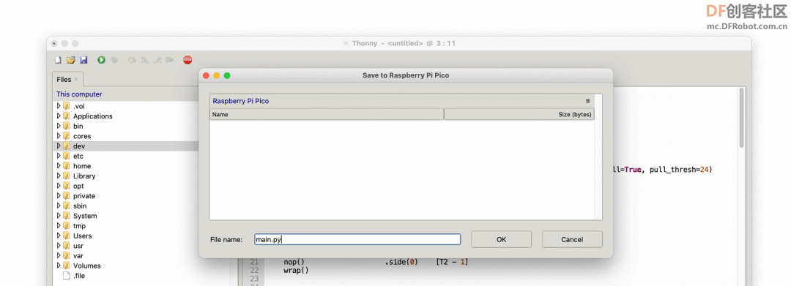Image resolution: width=791 pixels, height=286 pixels.
Task: Select the usr folder row
Action: point(126,246)
